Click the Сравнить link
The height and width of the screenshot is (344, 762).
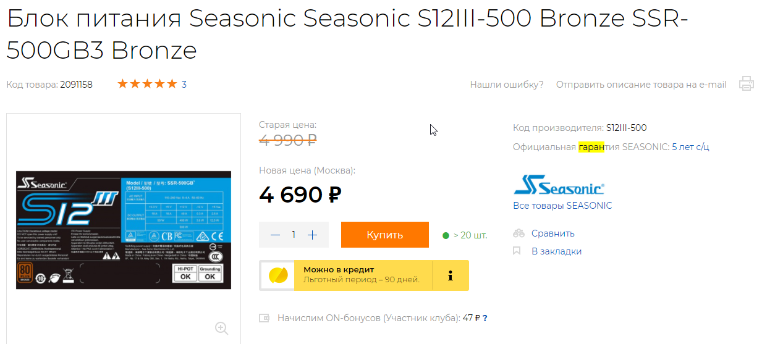coord(553,233)
